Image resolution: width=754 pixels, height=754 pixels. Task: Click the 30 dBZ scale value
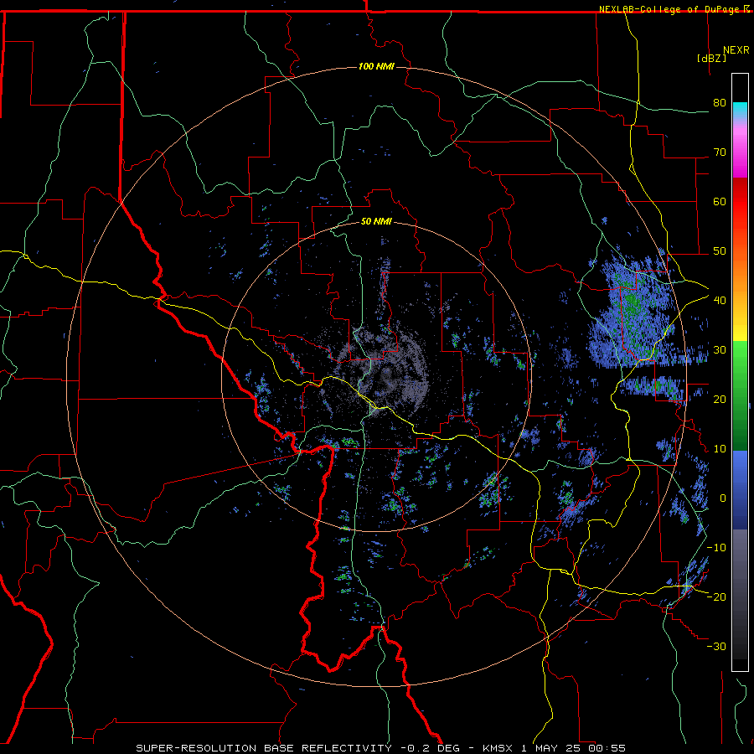[720, 350]
